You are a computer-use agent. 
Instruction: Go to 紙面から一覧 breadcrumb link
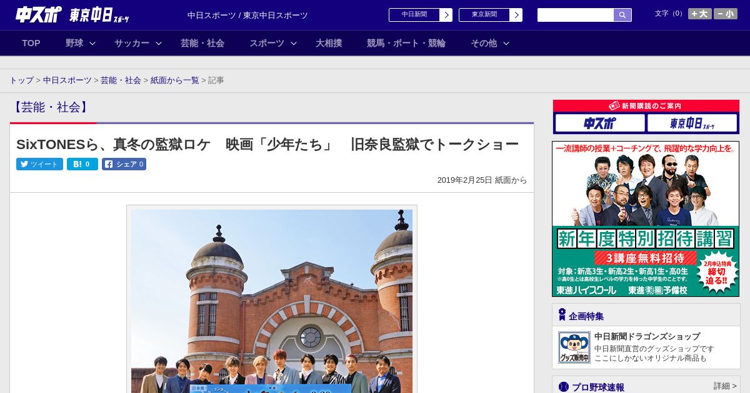click(174, 80)
